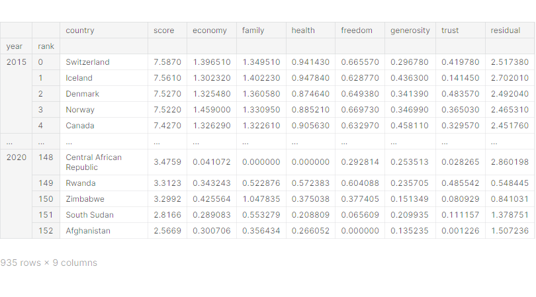Image resolution: width=536 pixels, height=297 pixels.
Task: Click South Sudan's freedom value 0.065609
Action: point(360,215)
